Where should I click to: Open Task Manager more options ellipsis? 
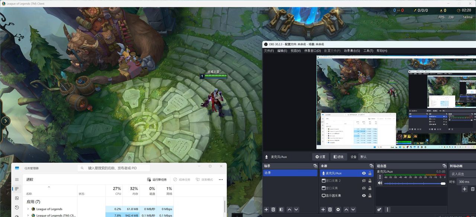[221, 180]
